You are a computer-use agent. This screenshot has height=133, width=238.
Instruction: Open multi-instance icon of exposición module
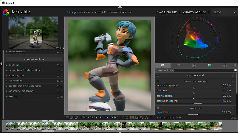233,108
